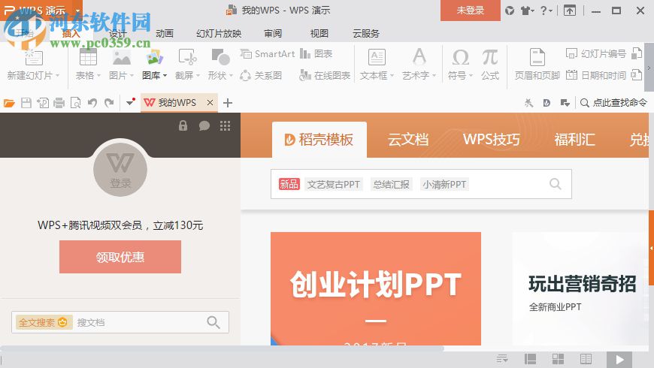Click the skin shirt icon in title bar
The height and width of the screenshot is (368, 654).
(525, 11)
